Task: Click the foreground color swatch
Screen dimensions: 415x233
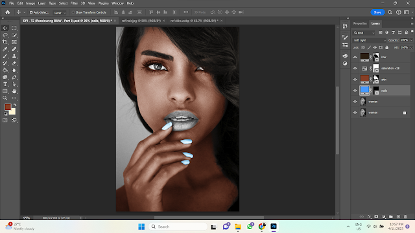Action: pos(8,107)
